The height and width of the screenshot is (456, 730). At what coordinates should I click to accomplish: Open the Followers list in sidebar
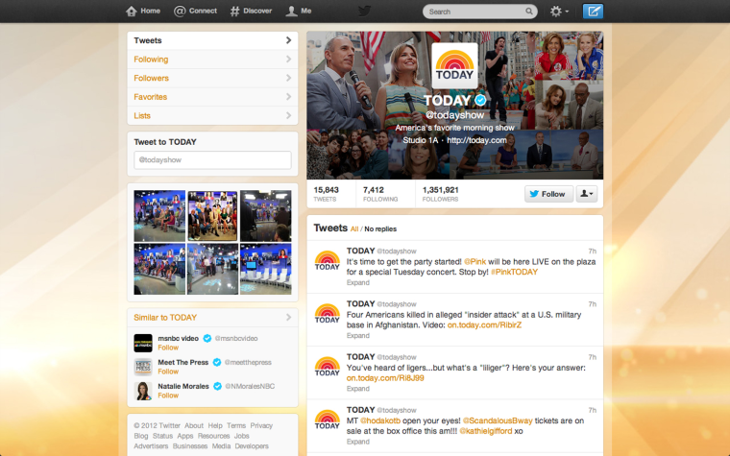(213, 78)
